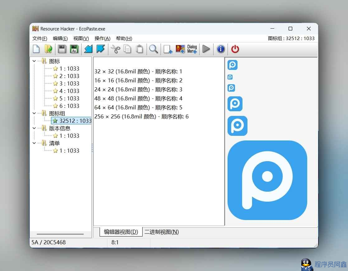Open the blue info about icon
Viewport: 348px width, 271px height.
pyautogui.click(x=221, y=49)
